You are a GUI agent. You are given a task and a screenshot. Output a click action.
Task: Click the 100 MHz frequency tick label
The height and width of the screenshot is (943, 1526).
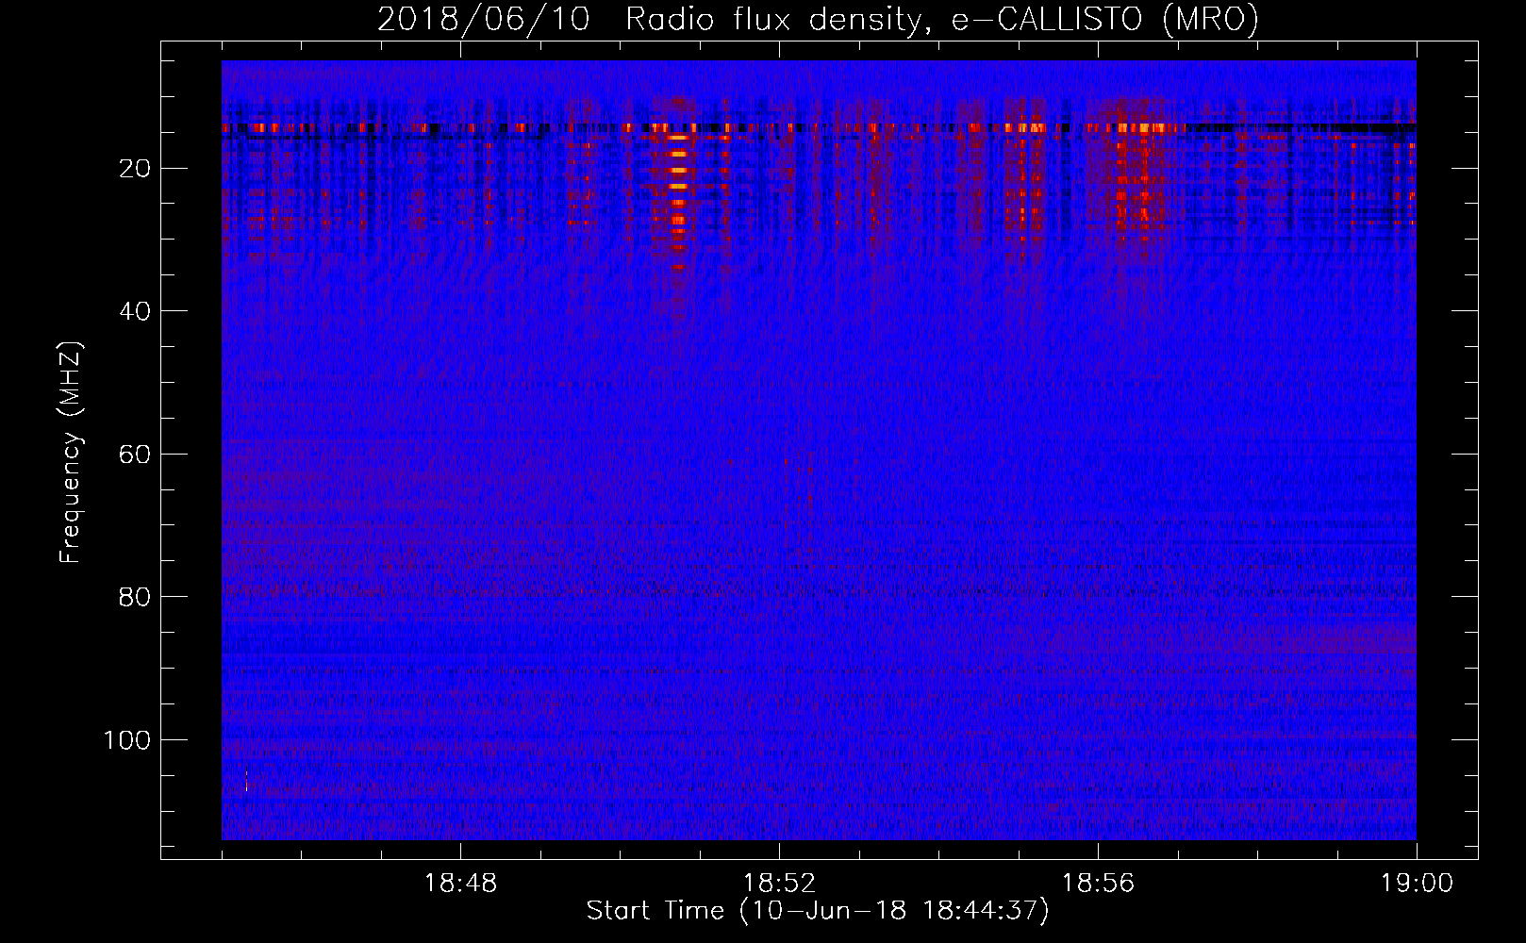[127, 740]
